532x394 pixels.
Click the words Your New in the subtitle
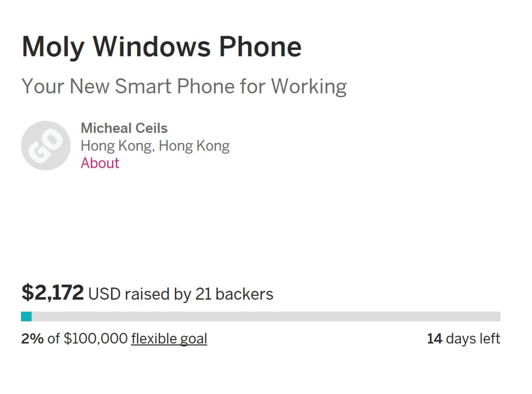(65, 86)
